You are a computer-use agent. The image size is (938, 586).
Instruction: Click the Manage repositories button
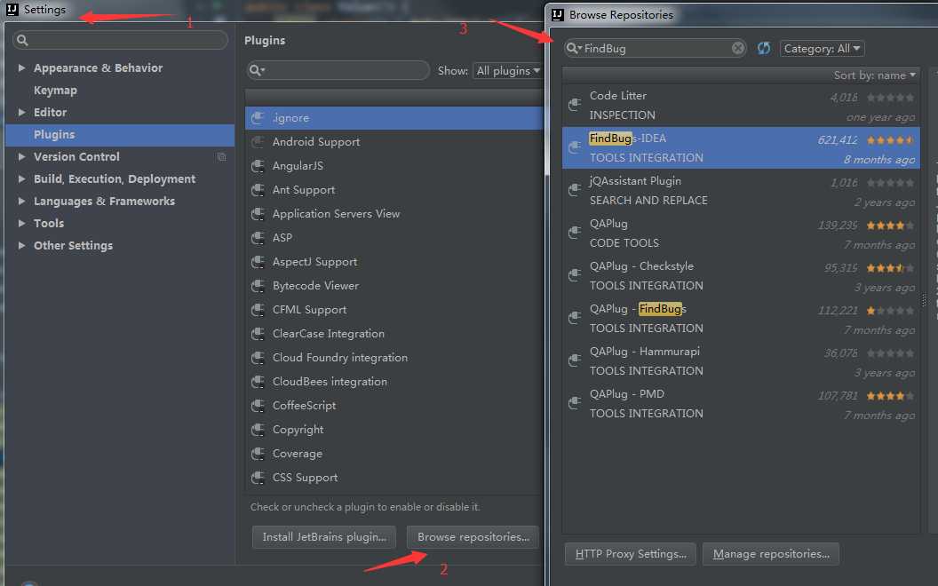770,554
